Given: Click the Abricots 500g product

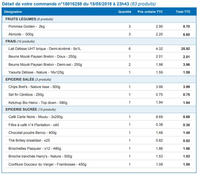Looking at the screenshot, I should (x=21, y=34).
